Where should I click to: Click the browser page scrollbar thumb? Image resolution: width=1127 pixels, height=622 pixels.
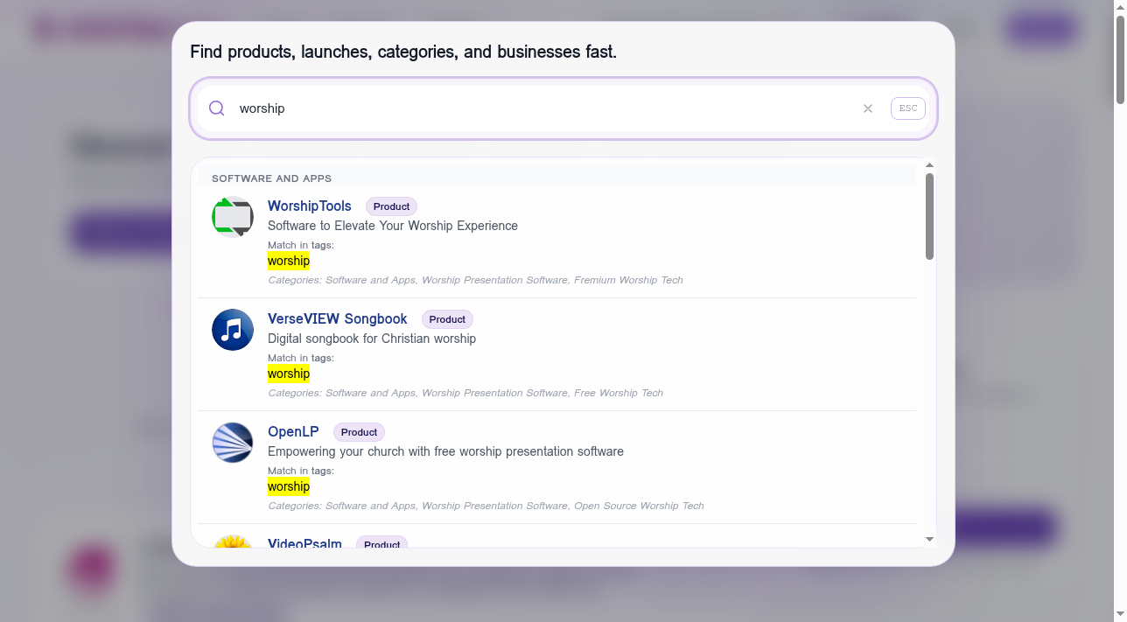point(1119,59)
